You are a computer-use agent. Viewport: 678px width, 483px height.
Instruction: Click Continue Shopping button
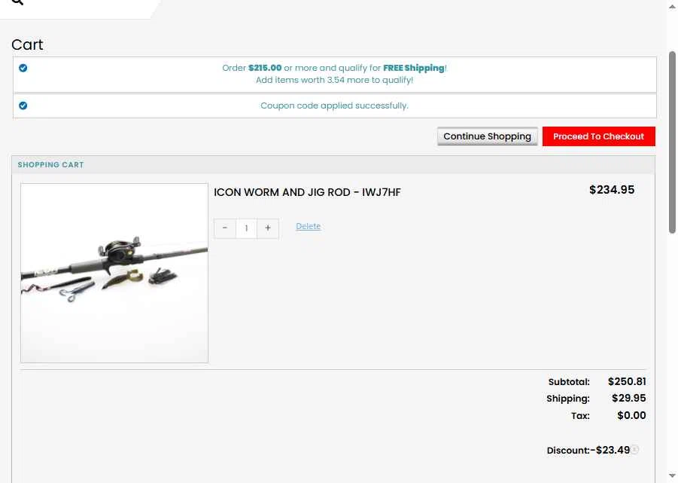click(x=488, y=136)
